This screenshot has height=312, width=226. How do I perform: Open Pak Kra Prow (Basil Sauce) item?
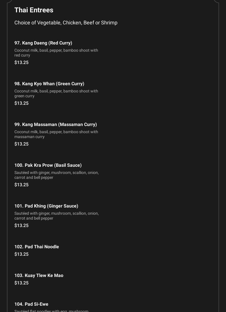pyautogui.click(x=48, y=165)
